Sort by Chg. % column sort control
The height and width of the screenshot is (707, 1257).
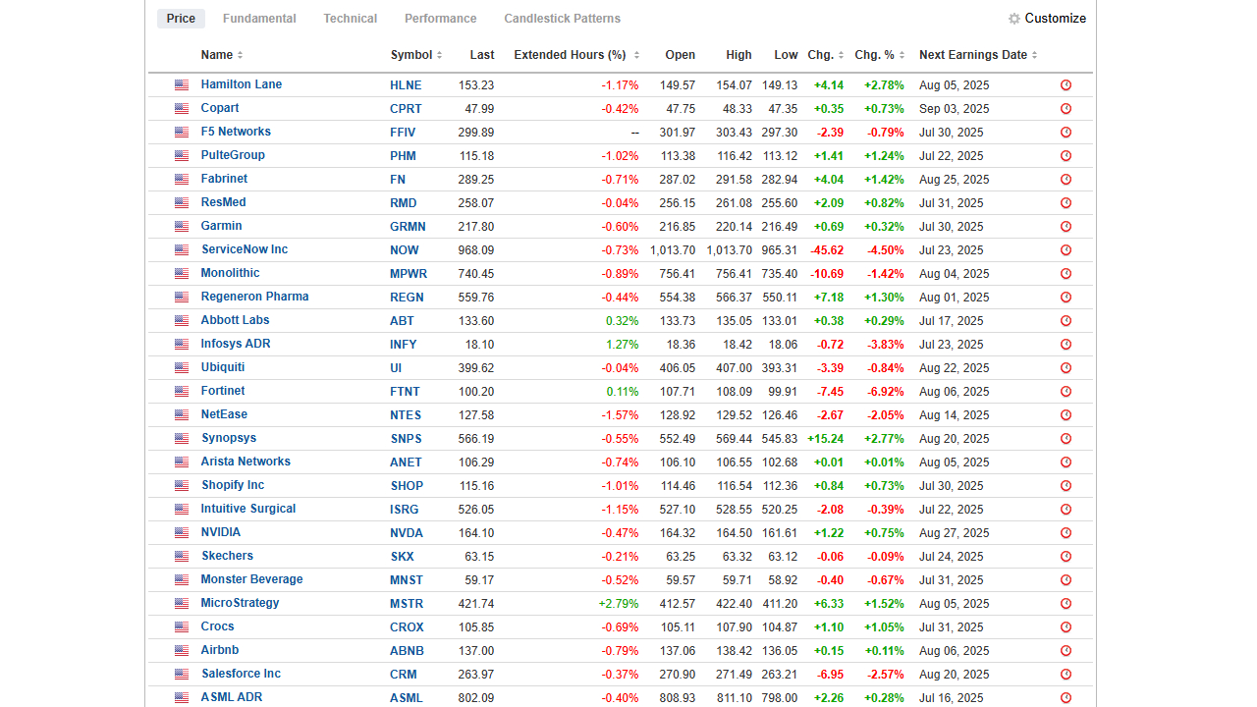[x=902, y=55]
